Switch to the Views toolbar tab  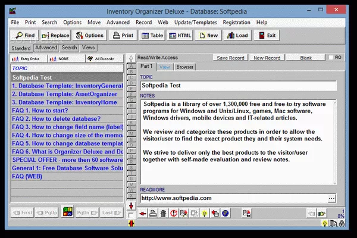pyautogui.click(x=88, y=48)
